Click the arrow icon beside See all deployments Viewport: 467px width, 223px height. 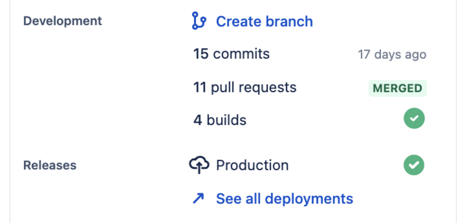coord(198,199)
